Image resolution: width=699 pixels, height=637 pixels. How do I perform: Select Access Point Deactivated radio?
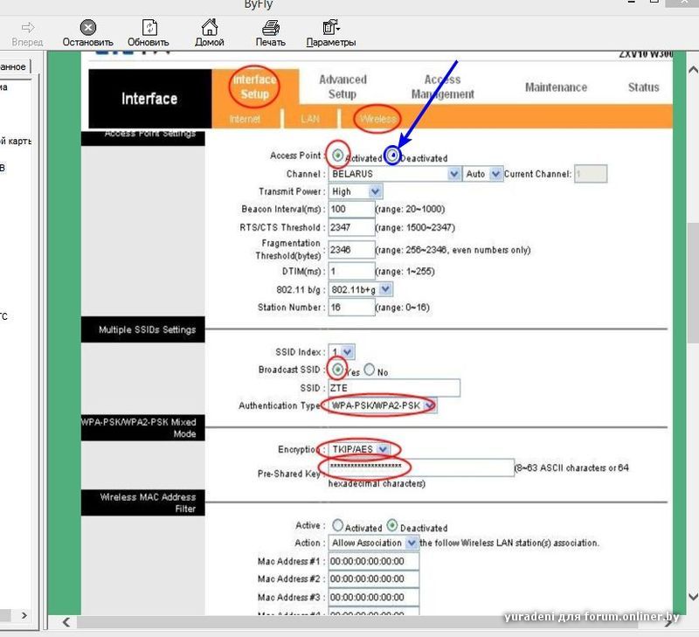pyautogui.click(x=392, y=156)
